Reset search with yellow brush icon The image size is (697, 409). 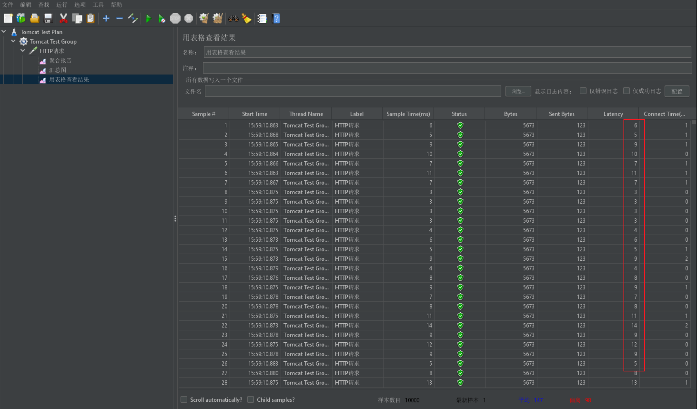point(246,19)
